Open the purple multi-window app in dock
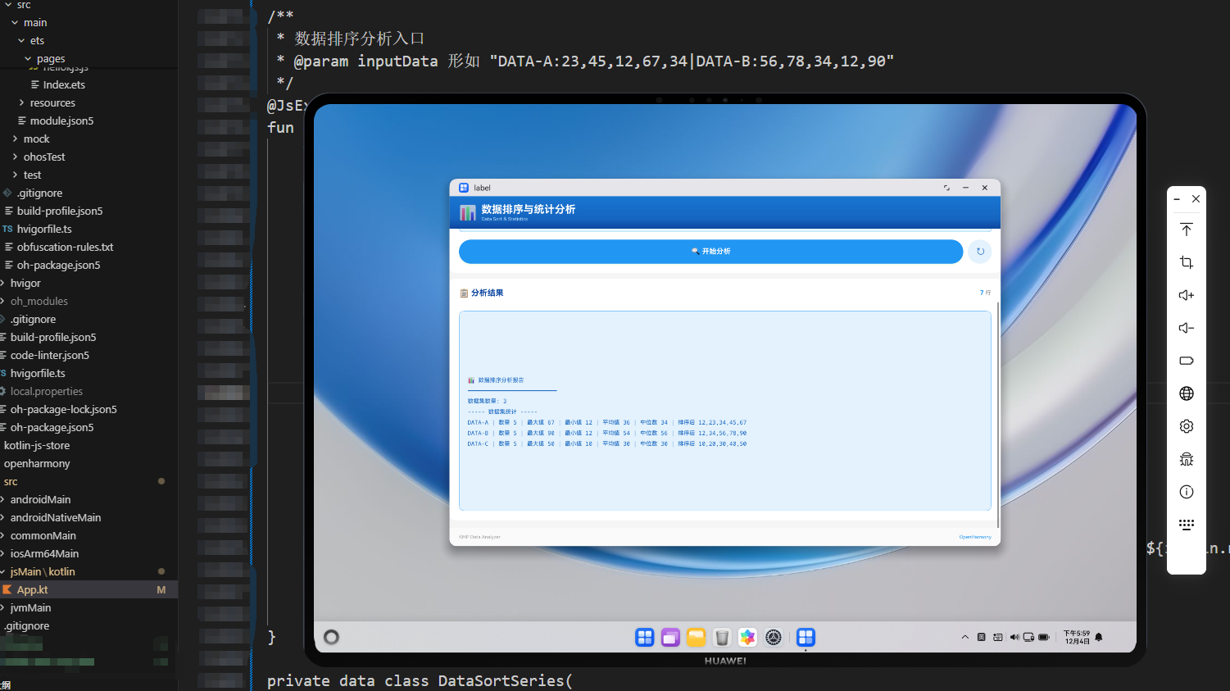The width and height of the screenshot is (1230, 691). coord(670,637)
